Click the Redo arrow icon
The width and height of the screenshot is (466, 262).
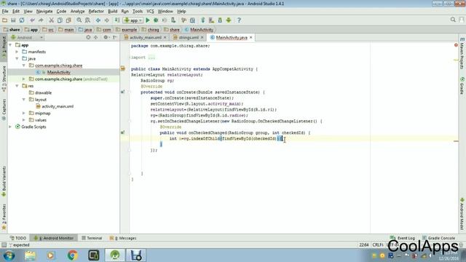(x=41, y=20)
